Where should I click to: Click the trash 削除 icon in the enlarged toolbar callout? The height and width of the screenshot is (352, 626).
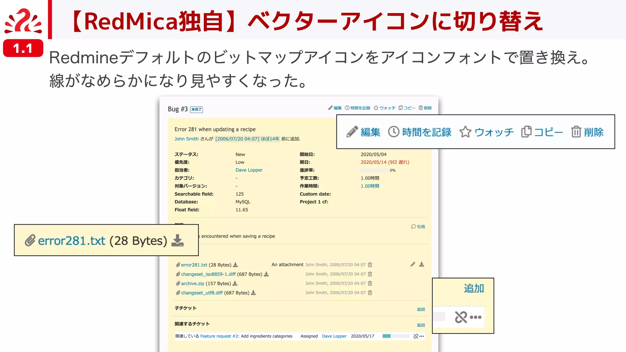(x=576, y=132)
